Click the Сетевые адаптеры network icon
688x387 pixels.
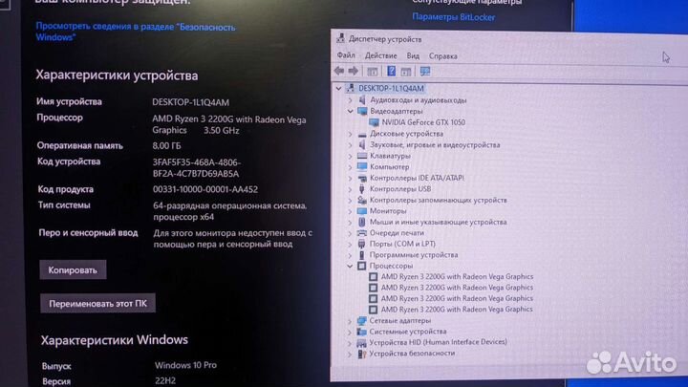pos(361,321)
